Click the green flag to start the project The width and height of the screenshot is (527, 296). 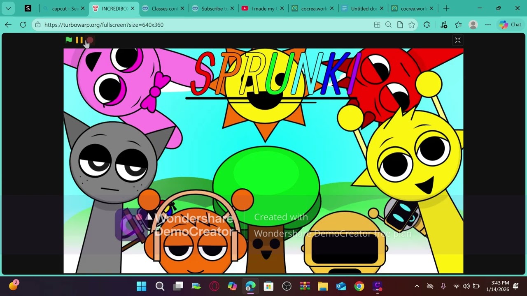[69, 40]
